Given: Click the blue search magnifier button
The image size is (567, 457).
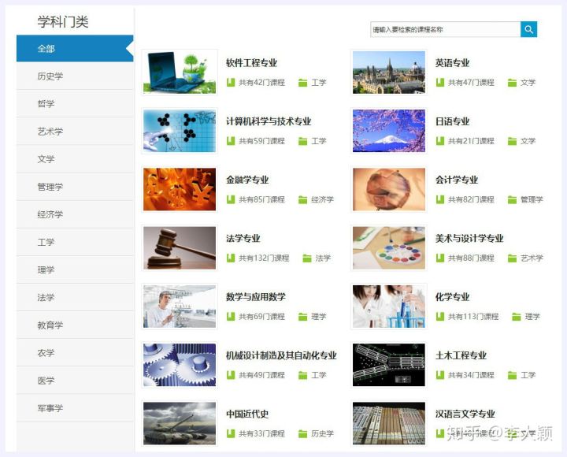Looking at the screenshot, I should click(528, 29).
